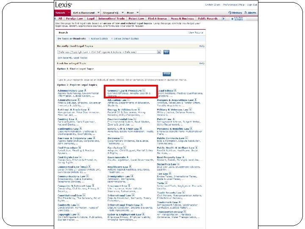Expand the More dropdown arrow
The height and width of the screenshot is (229, 305).
point(138,13)
